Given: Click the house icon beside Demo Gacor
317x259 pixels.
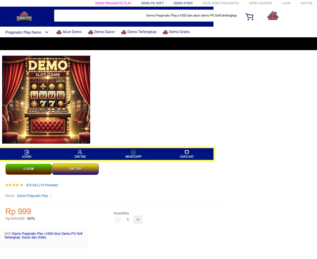Looking at the screenshot, I should coord(90,32).
